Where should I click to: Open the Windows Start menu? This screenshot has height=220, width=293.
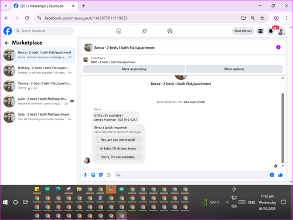coord(5,202)
